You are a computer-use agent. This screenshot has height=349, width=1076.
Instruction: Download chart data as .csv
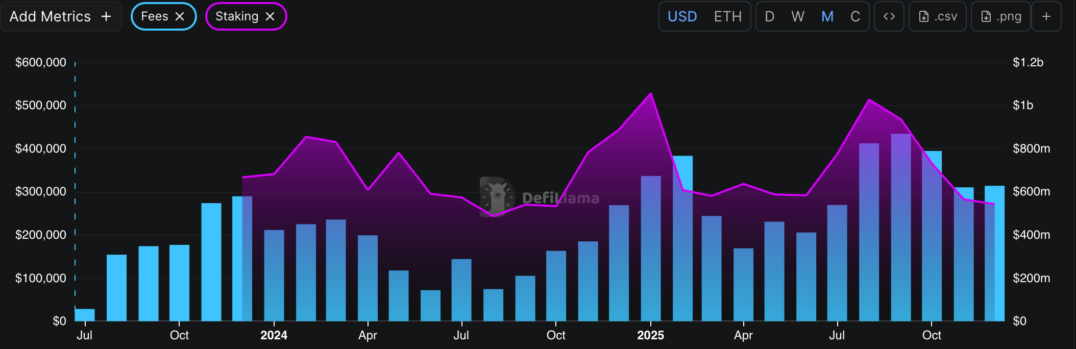[938, 16]
